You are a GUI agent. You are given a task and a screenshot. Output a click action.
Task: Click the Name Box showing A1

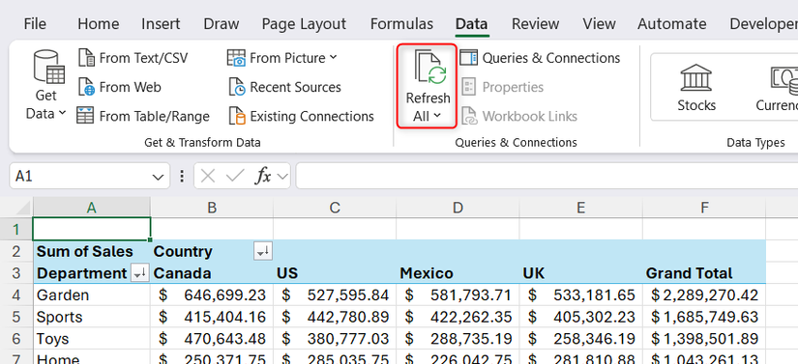point(81,176)
